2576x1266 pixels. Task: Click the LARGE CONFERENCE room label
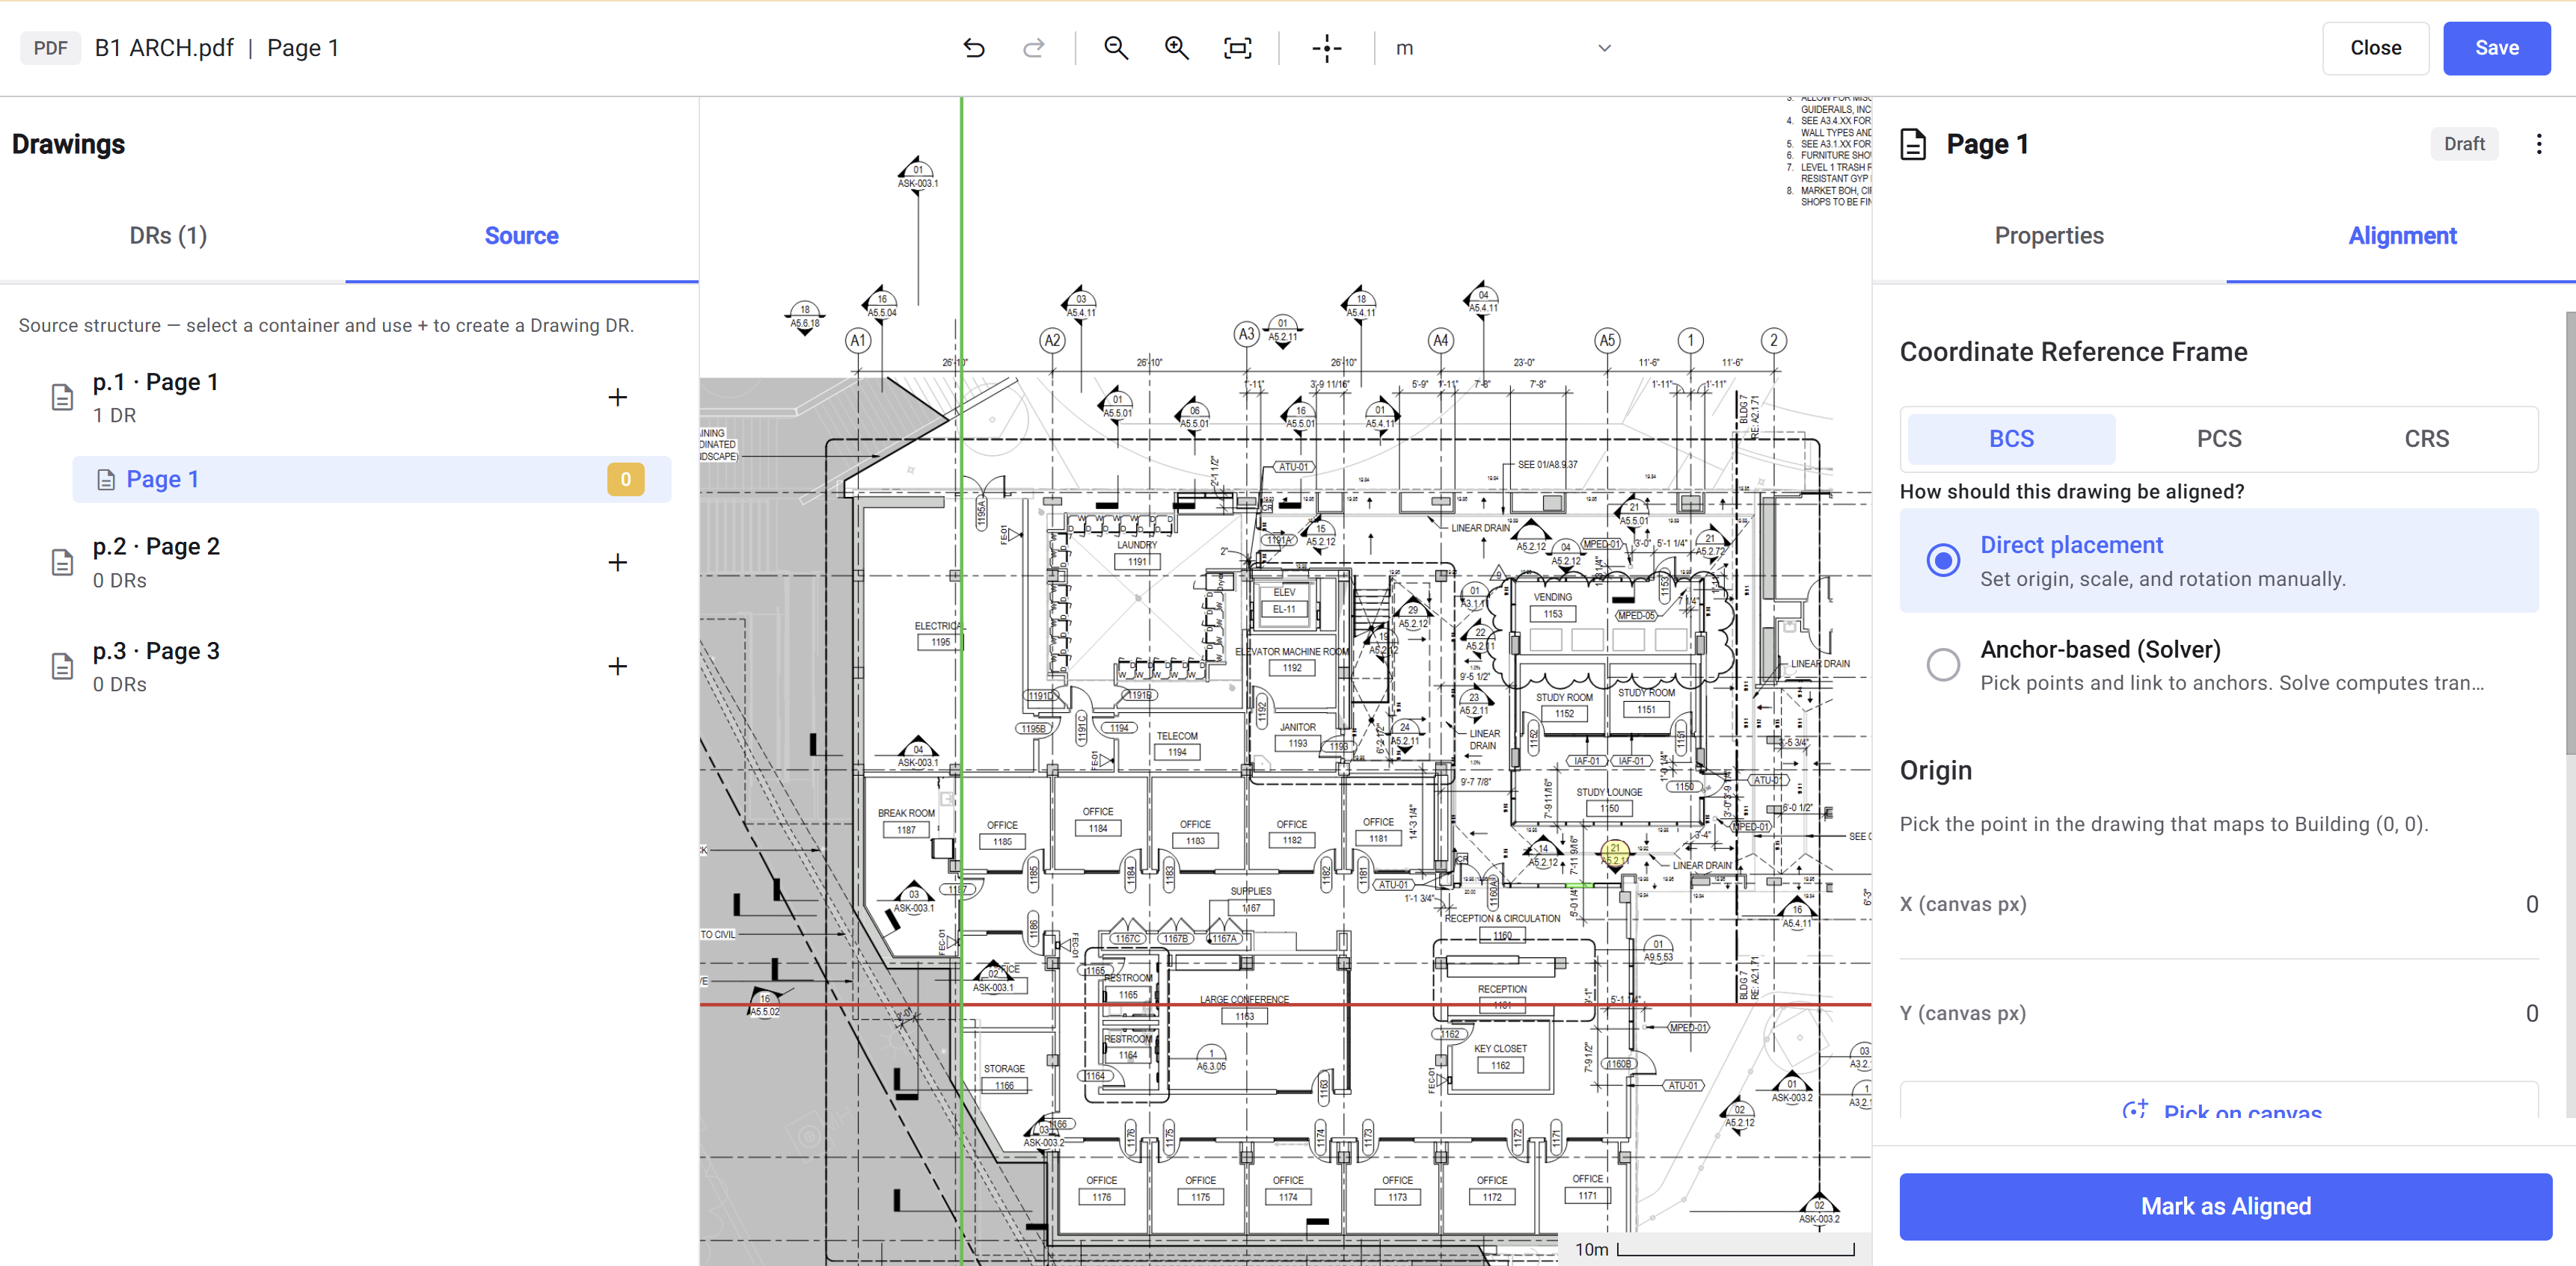coord(1244,999)
